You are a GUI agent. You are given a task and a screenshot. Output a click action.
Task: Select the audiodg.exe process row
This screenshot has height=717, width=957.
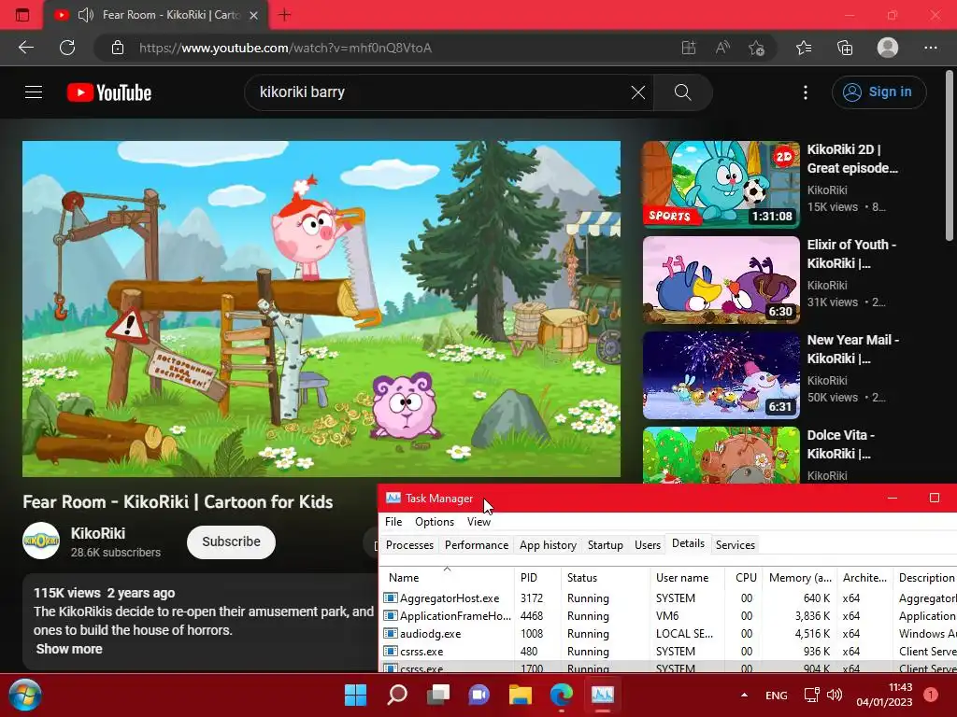click(x=667, y=634)
